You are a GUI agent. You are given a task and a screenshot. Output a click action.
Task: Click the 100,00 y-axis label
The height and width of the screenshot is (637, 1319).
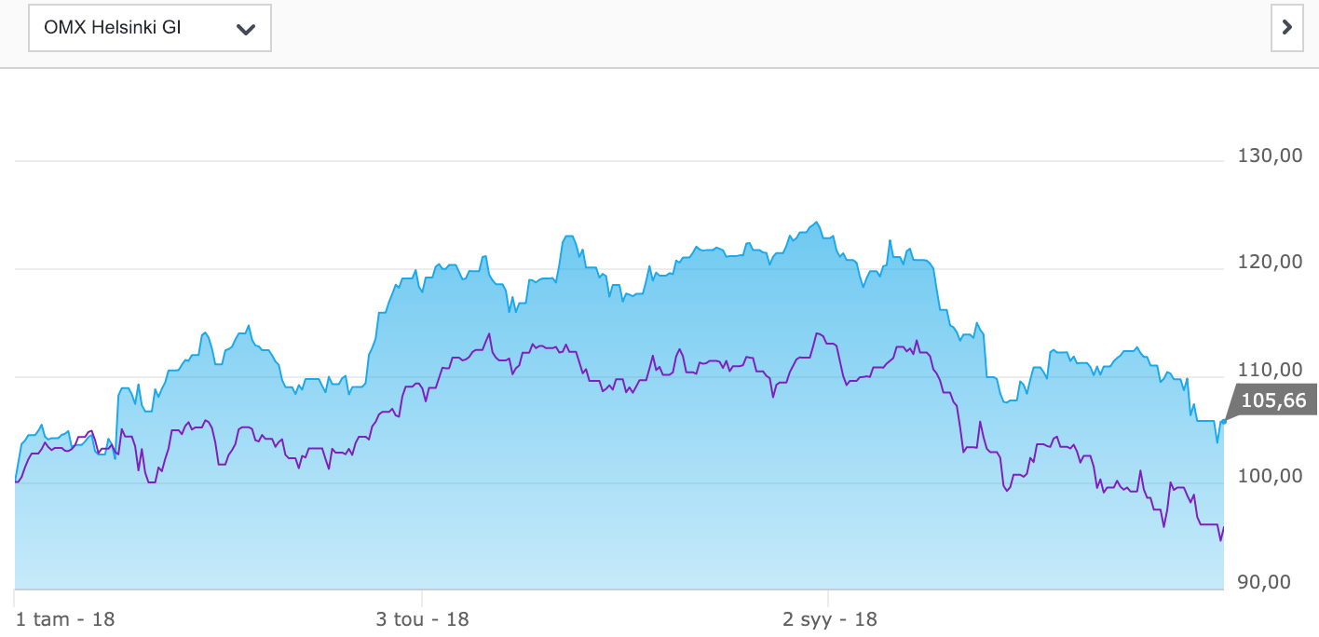tap(1270, 476)
